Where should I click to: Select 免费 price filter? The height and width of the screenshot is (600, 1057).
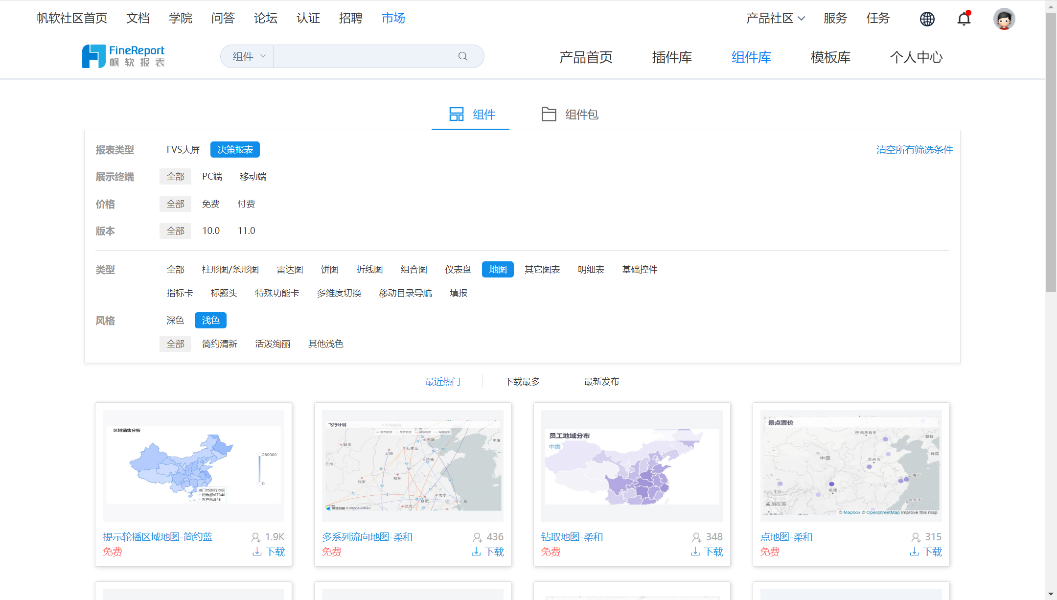tap(210, 204)
